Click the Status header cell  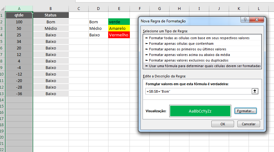51,15
